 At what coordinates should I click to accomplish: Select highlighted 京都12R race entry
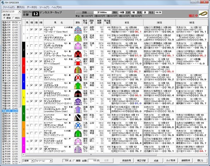coord(10,111)
